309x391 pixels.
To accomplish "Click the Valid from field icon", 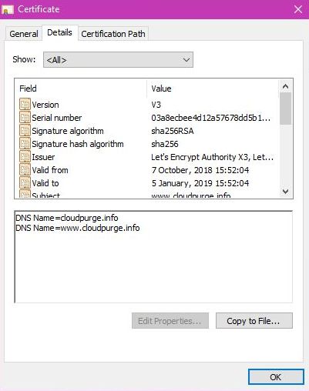I will [25, 170].
